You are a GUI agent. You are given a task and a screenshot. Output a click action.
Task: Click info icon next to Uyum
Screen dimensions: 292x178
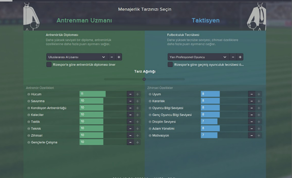150,94
